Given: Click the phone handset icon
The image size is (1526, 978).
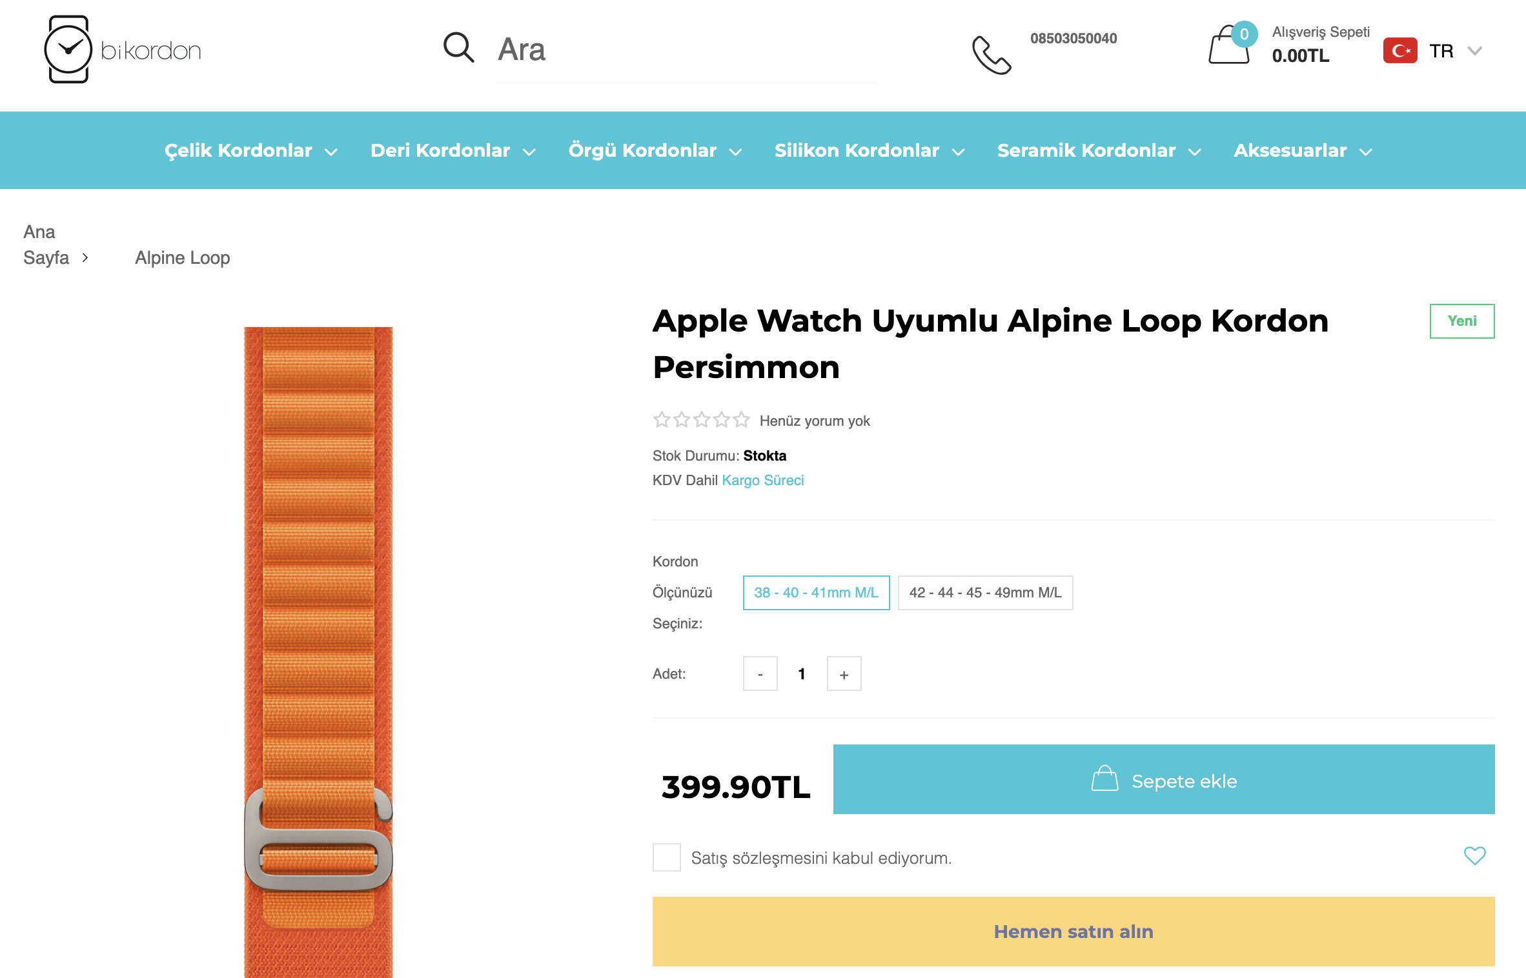Looking at the screenshot, I should (x=991, y=55).
